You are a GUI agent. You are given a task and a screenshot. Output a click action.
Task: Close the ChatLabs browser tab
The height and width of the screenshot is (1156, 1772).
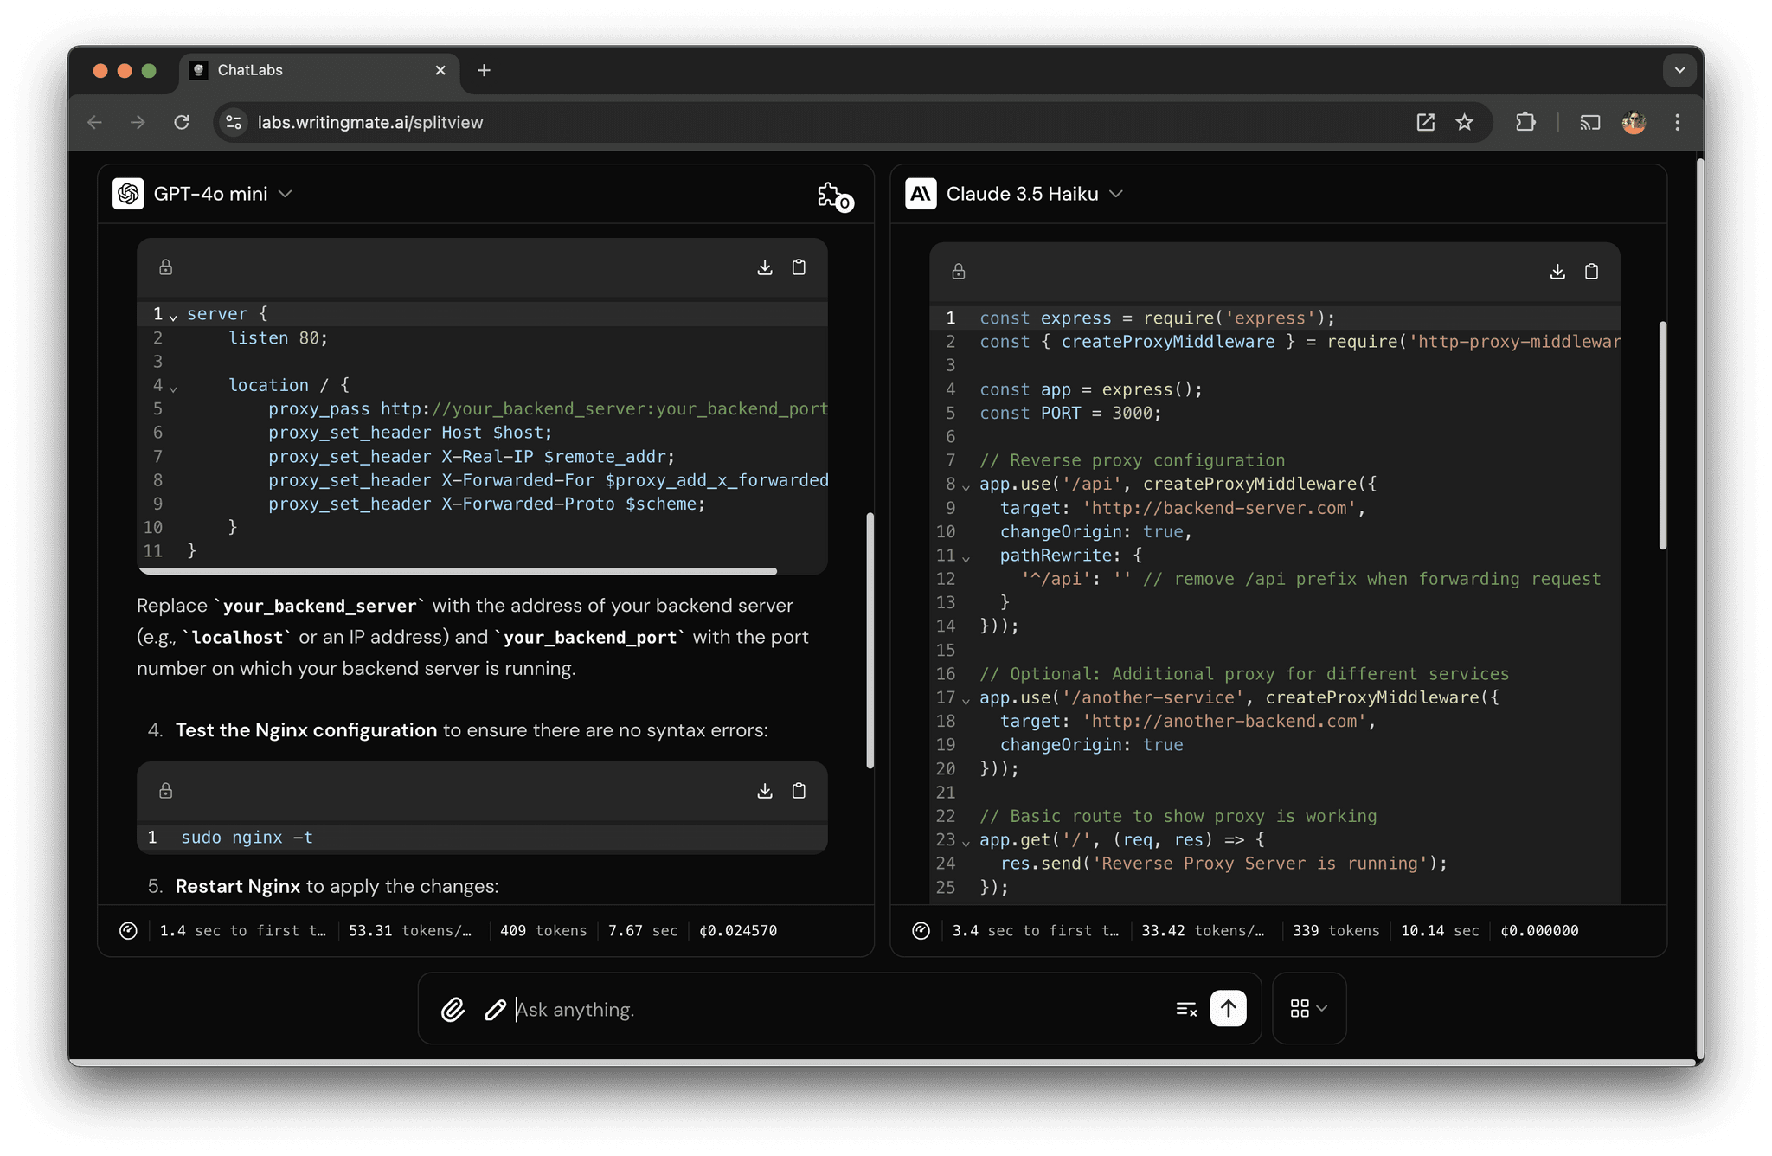click(440, 70)
